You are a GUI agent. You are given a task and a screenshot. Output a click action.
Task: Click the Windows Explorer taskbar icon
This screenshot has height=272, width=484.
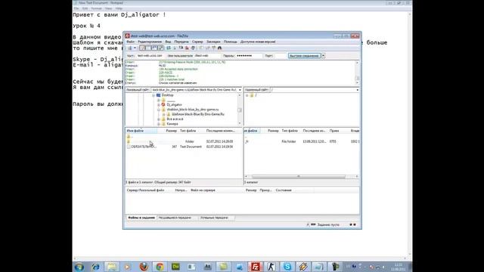(x=111, y=267)
